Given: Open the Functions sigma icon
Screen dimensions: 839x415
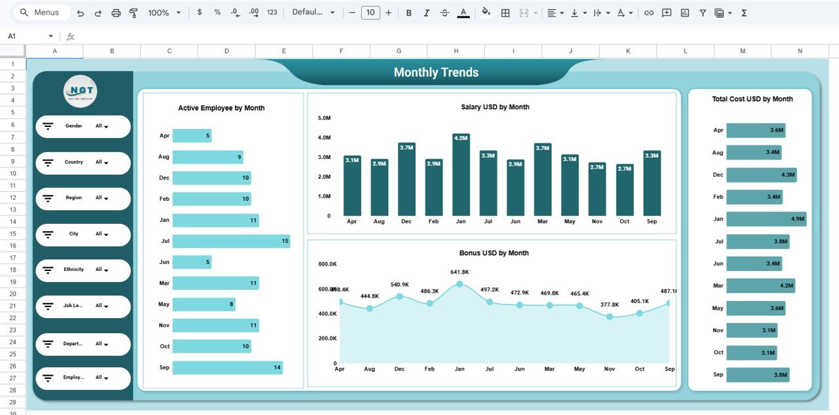Looking at the screenshot, I should click(744, 13).
